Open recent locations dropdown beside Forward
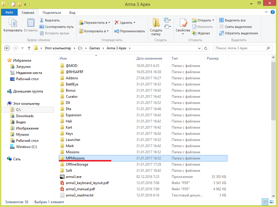The width and height of the screenshot is (278, 207). point(22,48)
